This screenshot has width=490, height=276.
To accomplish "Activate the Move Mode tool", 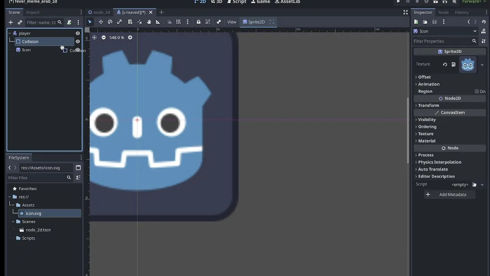I will coord(101,22).
